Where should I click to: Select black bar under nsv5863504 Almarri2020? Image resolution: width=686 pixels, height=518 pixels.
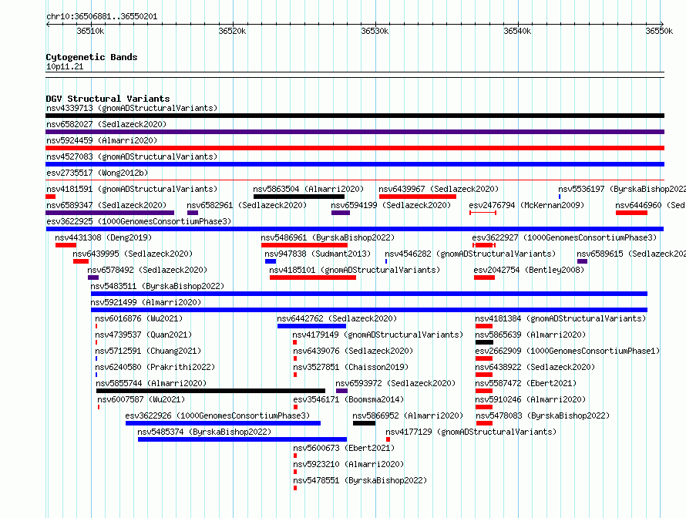pyautogui.click(x=299, y=197)
